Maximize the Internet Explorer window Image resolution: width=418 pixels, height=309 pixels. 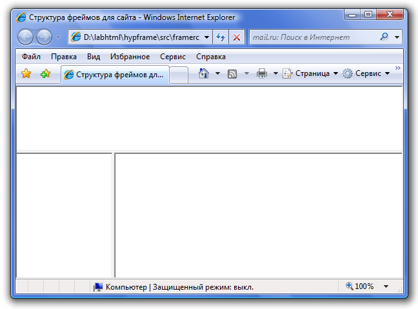(x=368, y=15)
